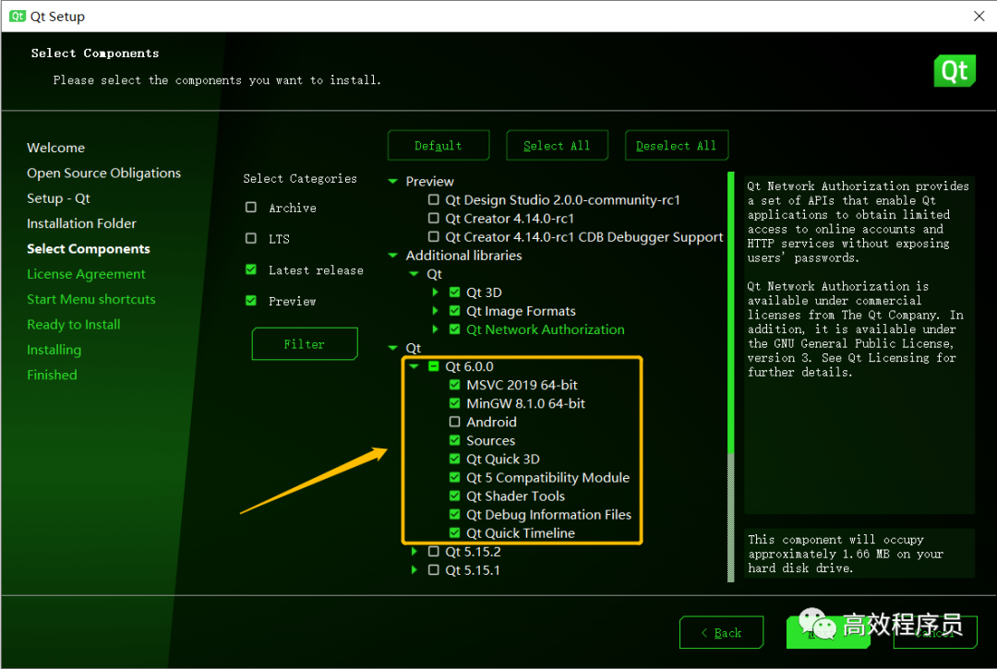Check the Qt 5.15.2 version

coord(434,551)
